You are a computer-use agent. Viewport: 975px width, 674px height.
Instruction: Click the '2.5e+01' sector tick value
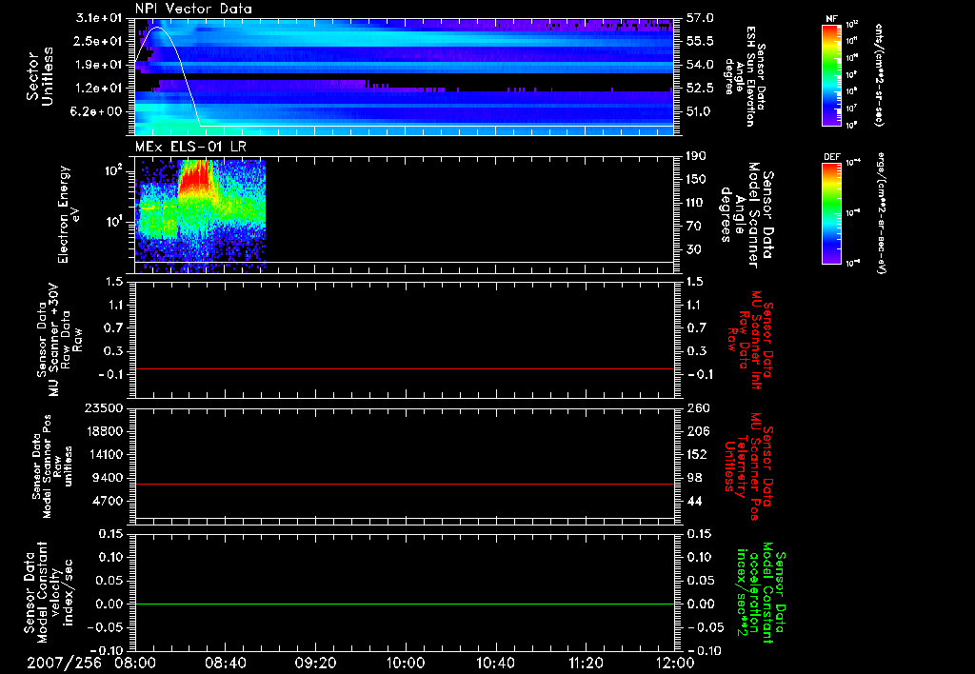tap(99, 41)
